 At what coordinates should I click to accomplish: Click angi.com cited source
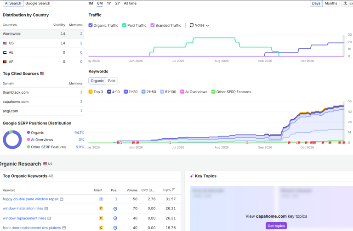[x=11, y=111]
